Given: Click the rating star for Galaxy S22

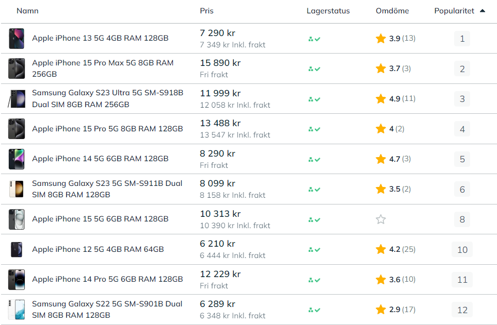Looking at the screenshot, I should click(381, 309).
